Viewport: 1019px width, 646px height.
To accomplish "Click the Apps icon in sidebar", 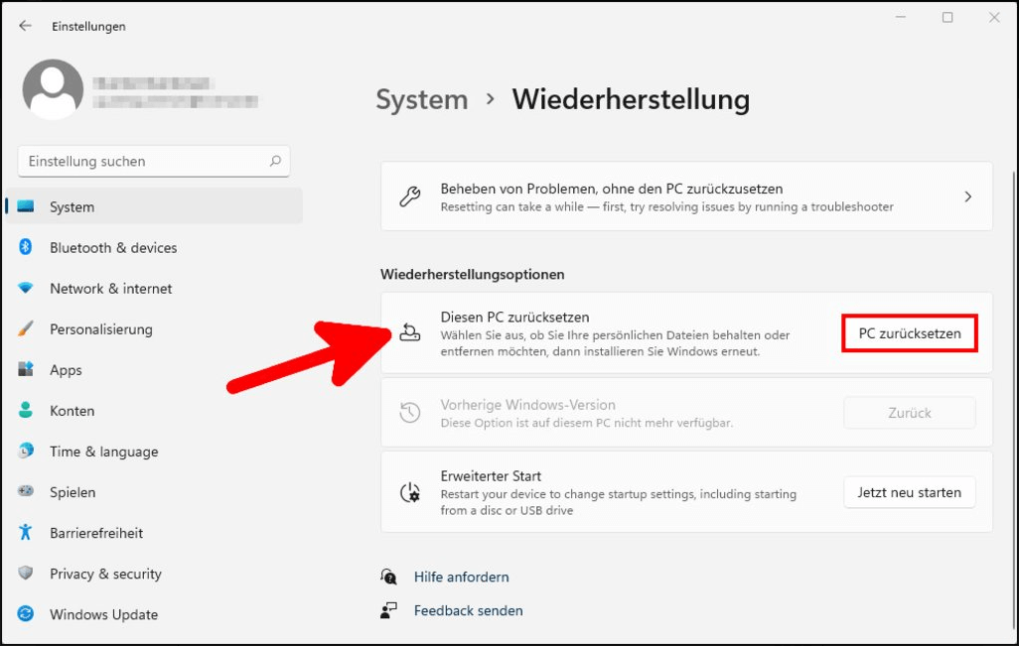I will pyautogui.click(x=26, y=369).
